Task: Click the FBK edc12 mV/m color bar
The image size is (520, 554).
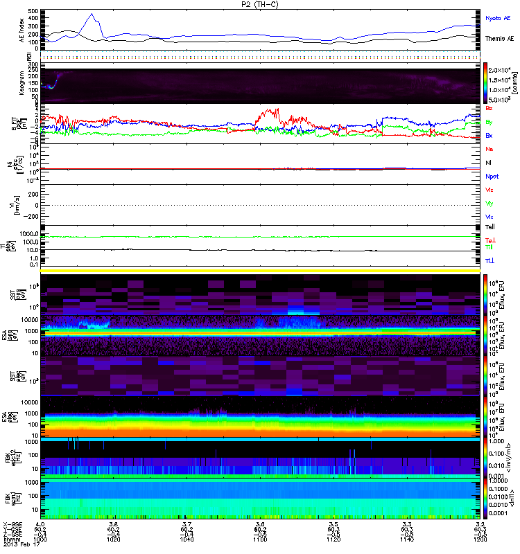Action: pyautogui.click(x=486, y=458)
